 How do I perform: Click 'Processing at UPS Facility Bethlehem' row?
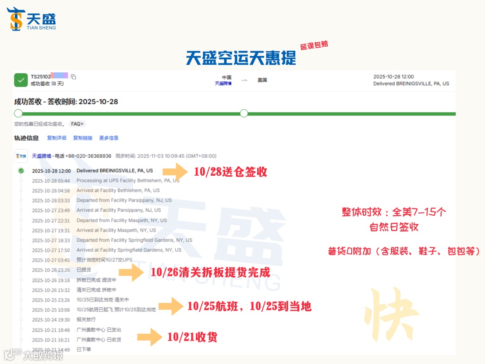click(106, 181)
